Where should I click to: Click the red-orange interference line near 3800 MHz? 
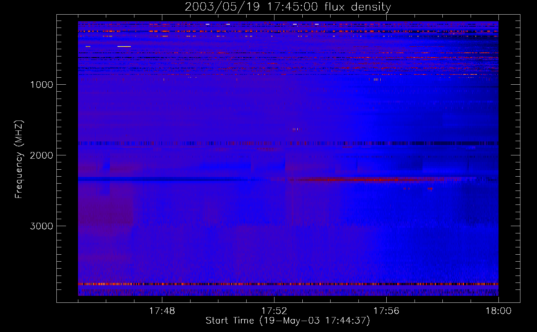[288, 284]
